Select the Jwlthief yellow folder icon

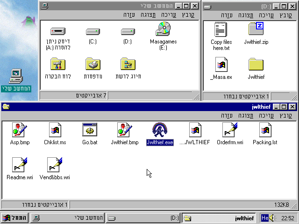tap(256, 64)
